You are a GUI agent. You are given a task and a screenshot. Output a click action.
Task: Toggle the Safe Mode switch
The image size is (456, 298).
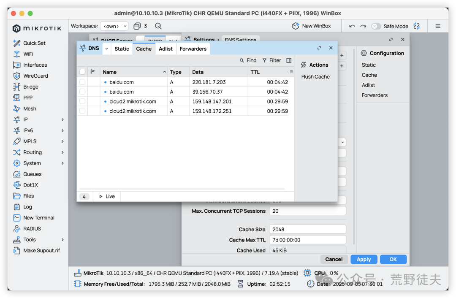coord(376,26)
